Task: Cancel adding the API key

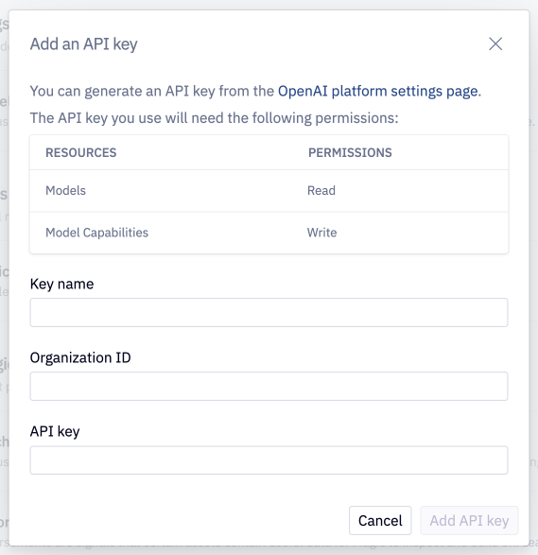Action: pyautogui.click(x=380, y=520)
